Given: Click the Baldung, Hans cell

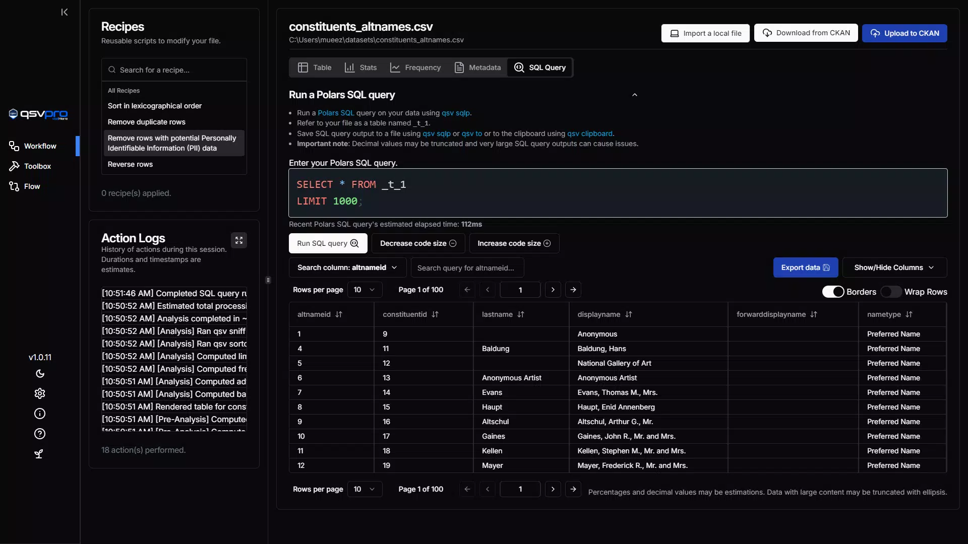Looking at the screenshot, I should (x=648, y=349).
